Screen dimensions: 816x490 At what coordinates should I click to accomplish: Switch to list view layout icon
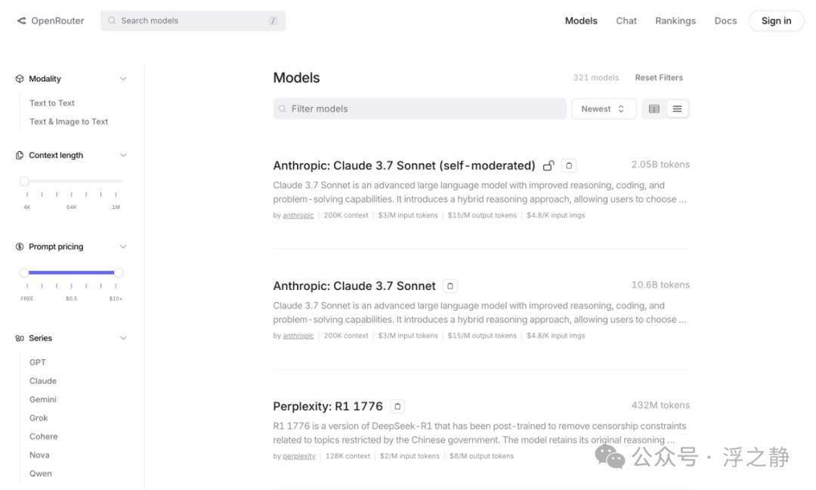[677, 109]
